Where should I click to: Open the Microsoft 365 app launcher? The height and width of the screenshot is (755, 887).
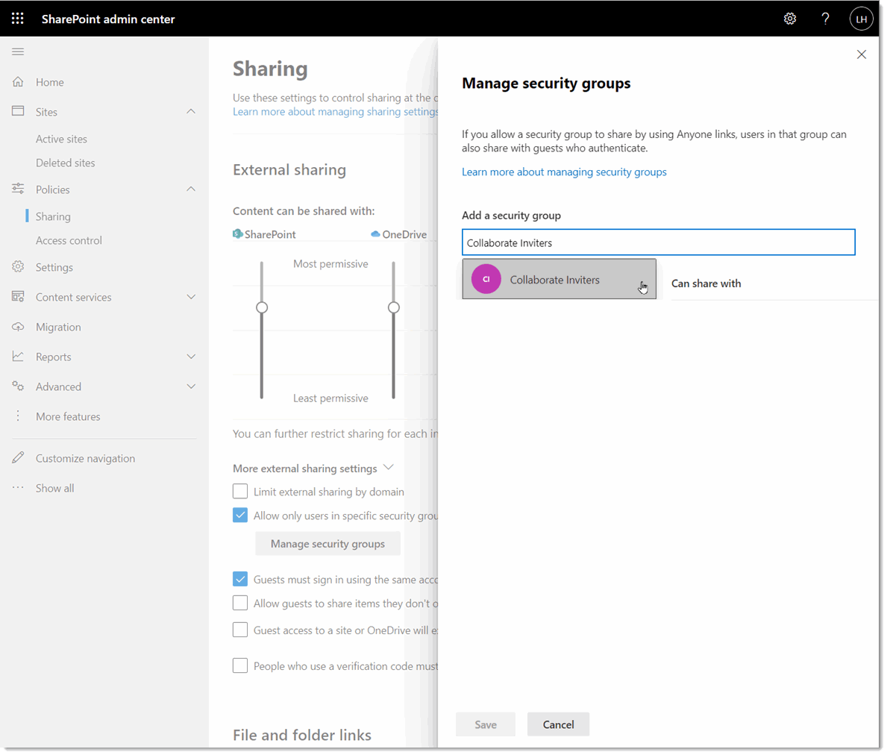coord(17,18)
